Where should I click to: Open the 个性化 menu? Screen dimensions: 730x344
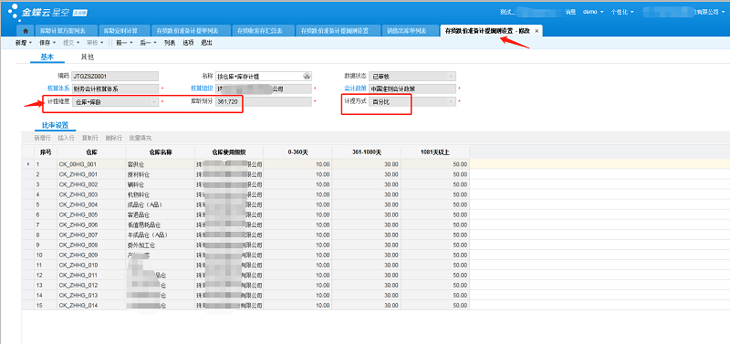point(622,12)
